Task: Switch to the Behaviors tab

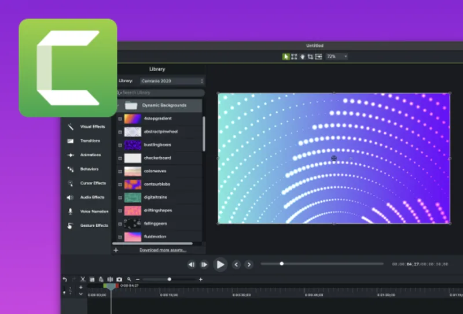Action: pyautogui.click(x=83, y=169)
